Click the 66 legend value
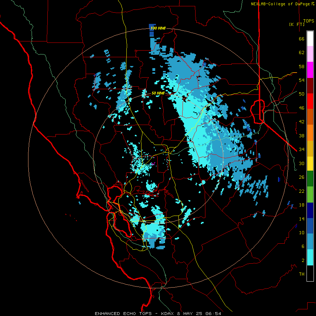This screenshot has height=316, width=316. (302, 39)
